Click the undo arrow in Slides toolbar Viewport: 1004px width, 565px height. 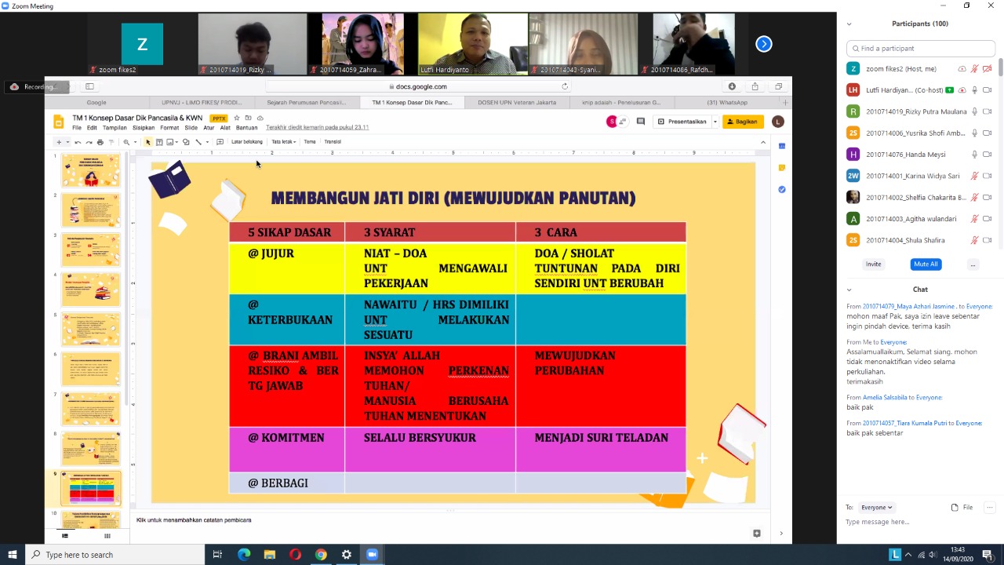tap(78, 142)
